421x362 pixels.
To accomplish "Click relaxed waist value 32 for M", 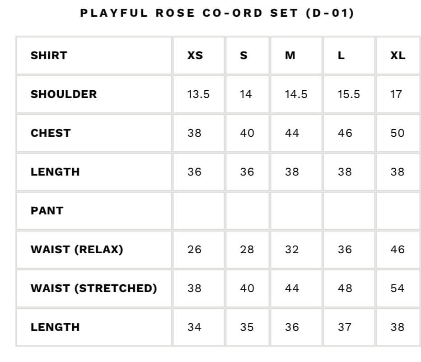I will tap(292, 250).
